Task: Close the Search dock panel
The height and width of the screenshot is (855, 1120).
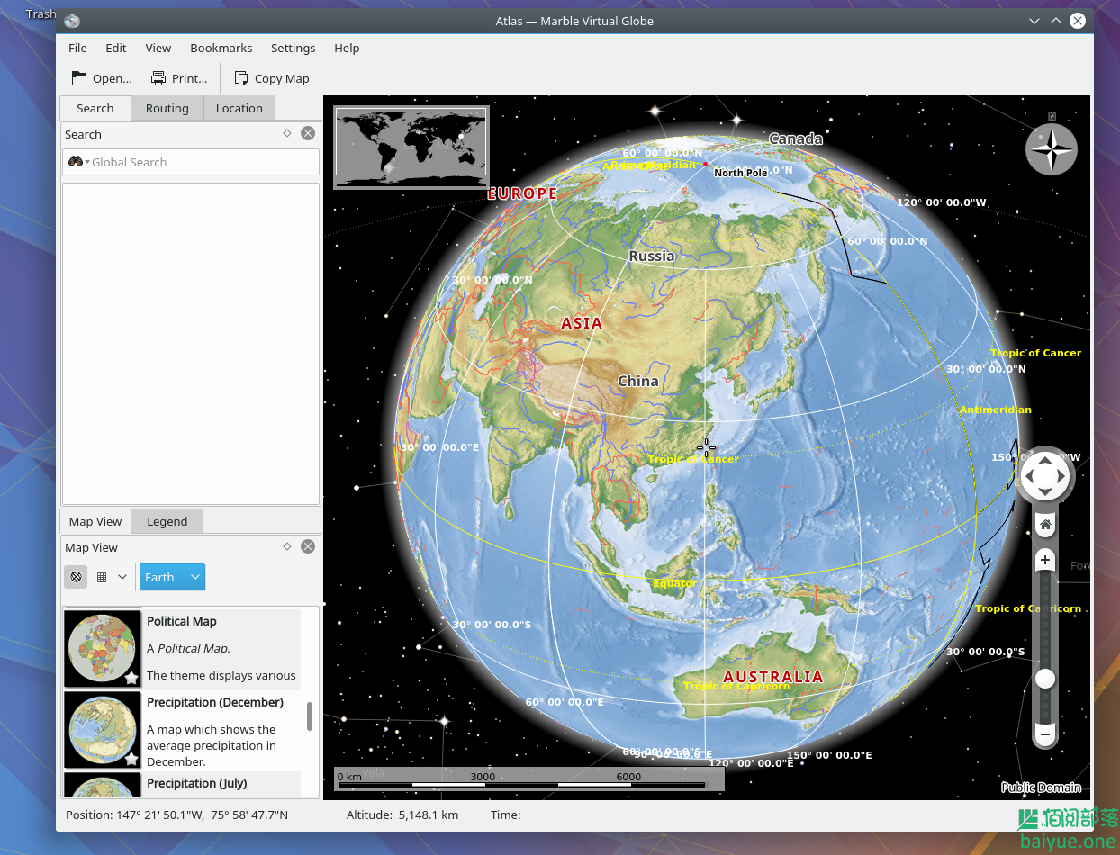Action: (x=308, y=133)
